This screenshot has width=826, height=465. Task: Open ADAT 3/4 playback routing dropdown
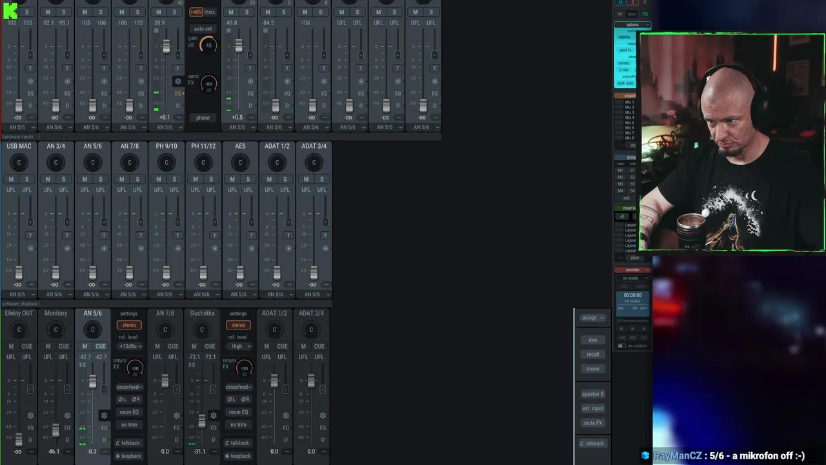[314, 294]
